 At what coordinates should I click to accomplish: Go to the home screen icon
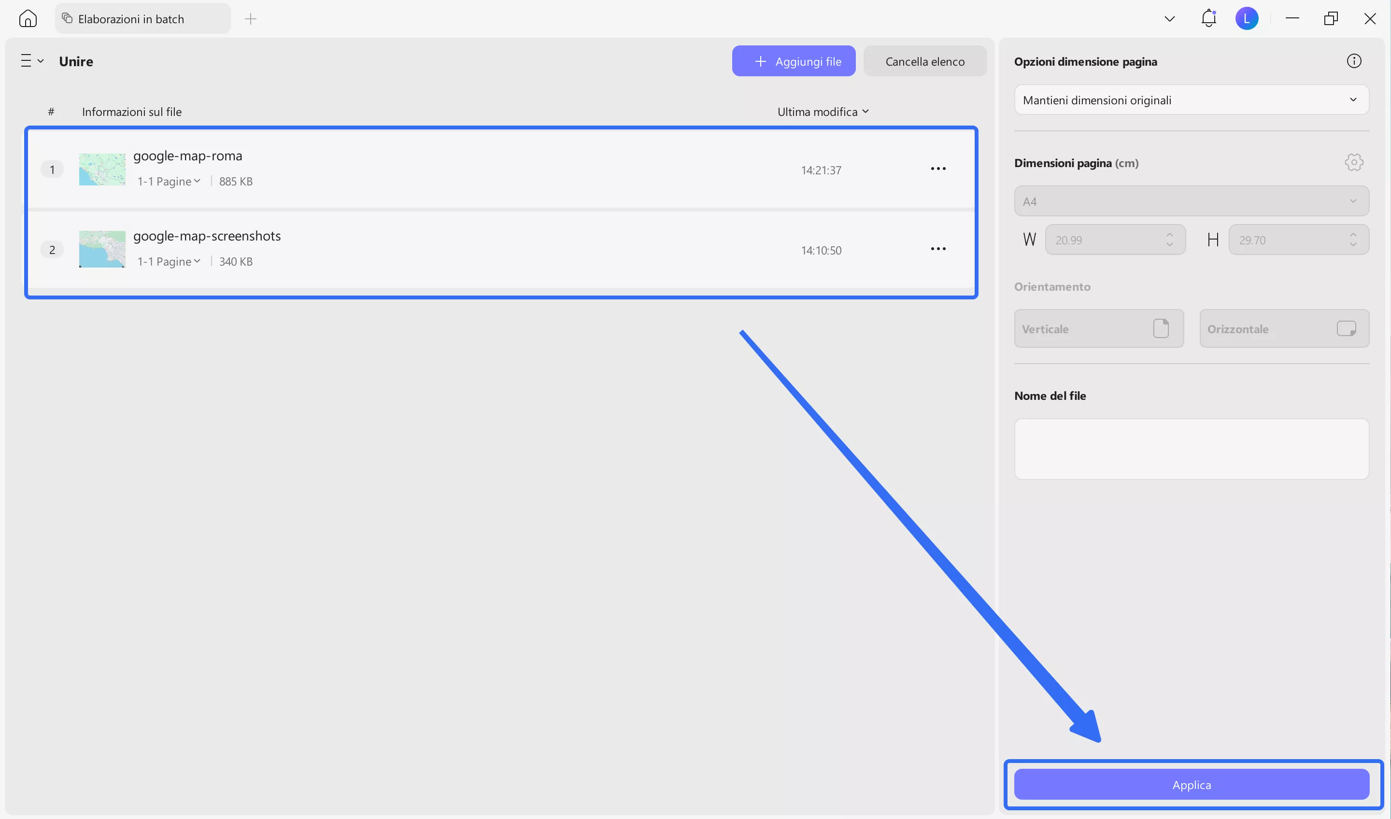(x=28, y=19)
